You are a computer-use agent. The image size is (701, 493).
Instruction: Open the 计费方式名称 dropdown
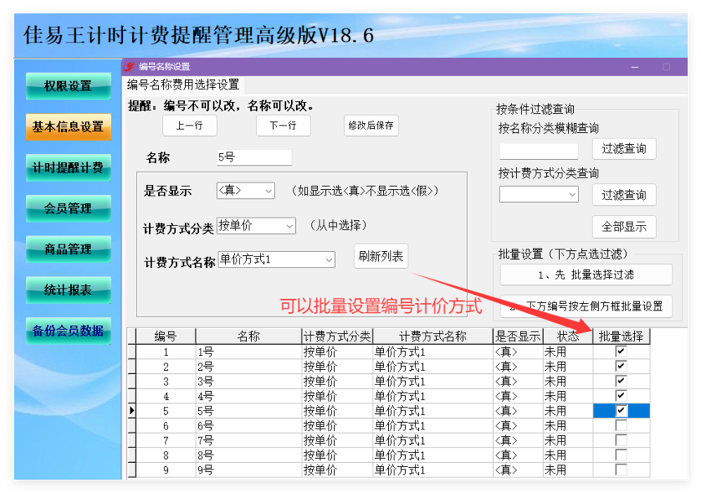276,260
